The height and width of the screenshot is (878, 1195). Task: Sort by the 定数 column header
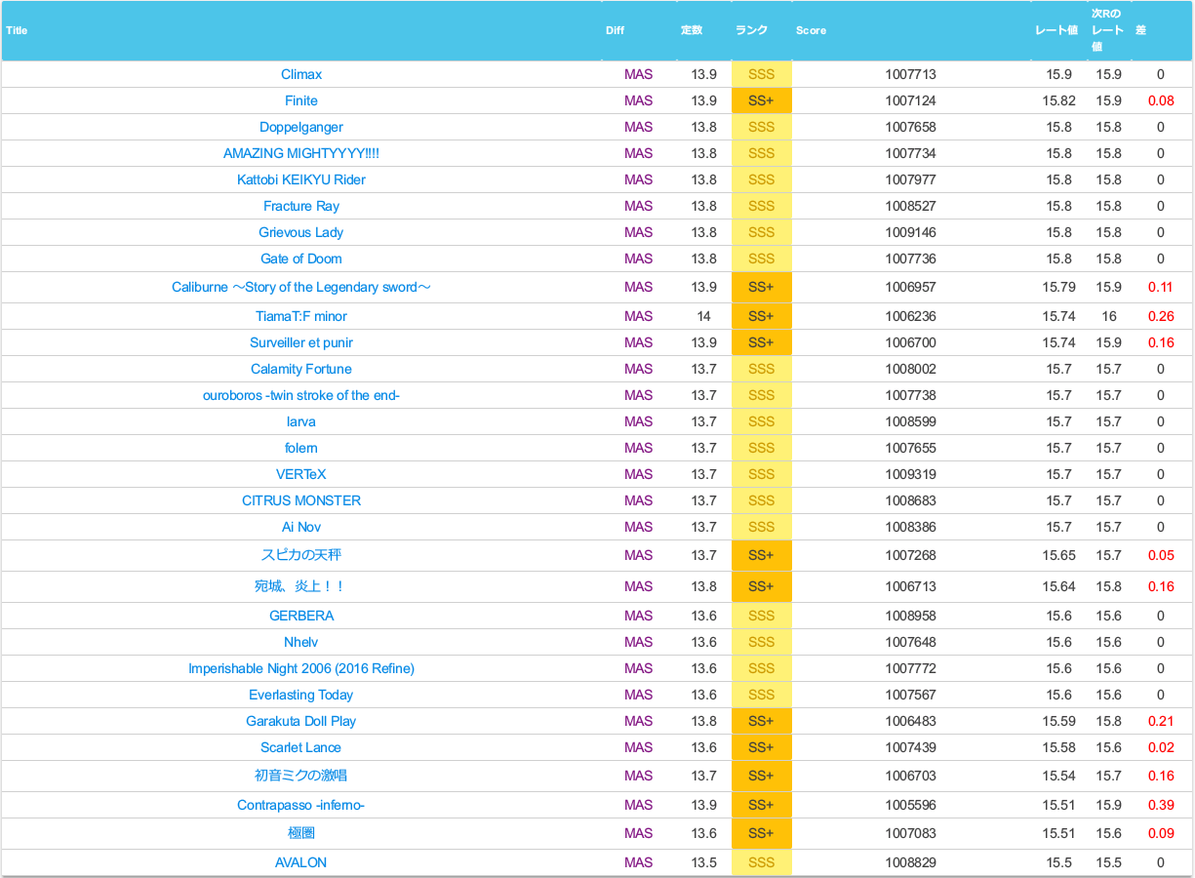point(691,30)
